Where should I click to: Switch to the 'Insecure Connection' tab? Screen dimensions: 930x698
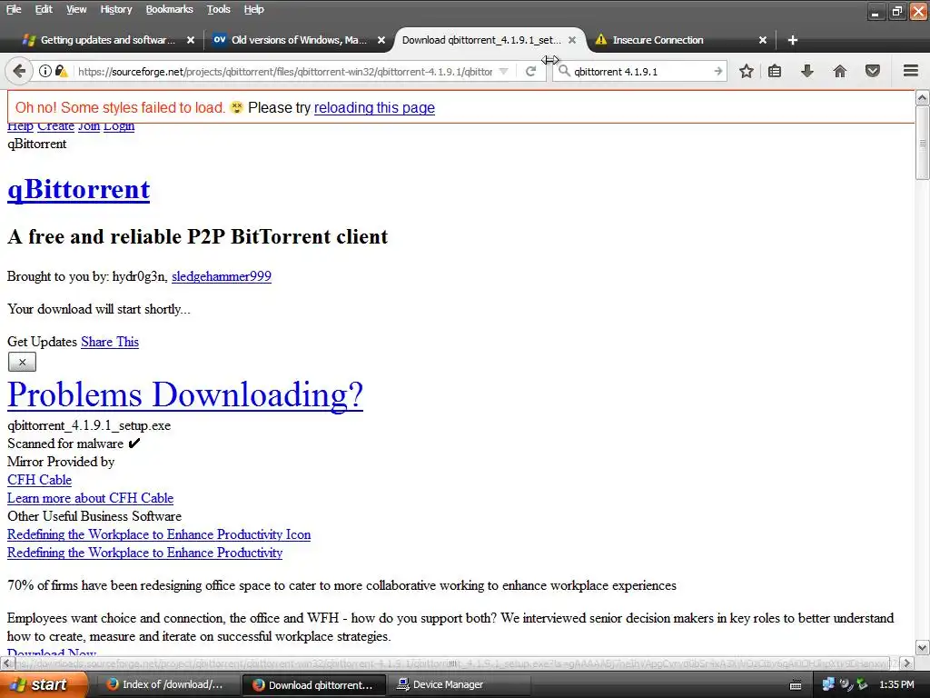[x=658, y=40]
